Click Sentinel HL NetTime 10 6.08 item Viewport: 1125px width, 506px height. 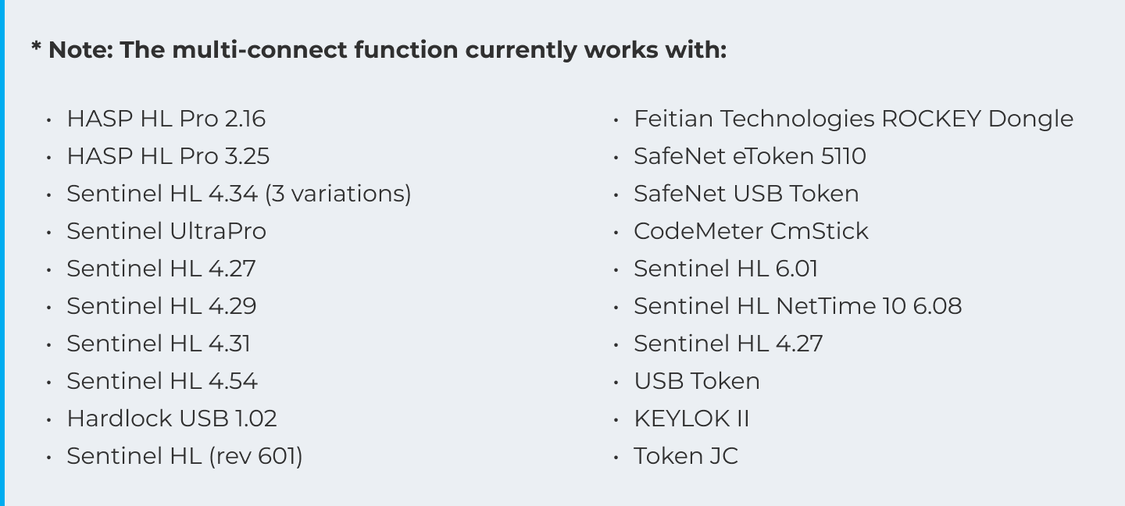798,306
